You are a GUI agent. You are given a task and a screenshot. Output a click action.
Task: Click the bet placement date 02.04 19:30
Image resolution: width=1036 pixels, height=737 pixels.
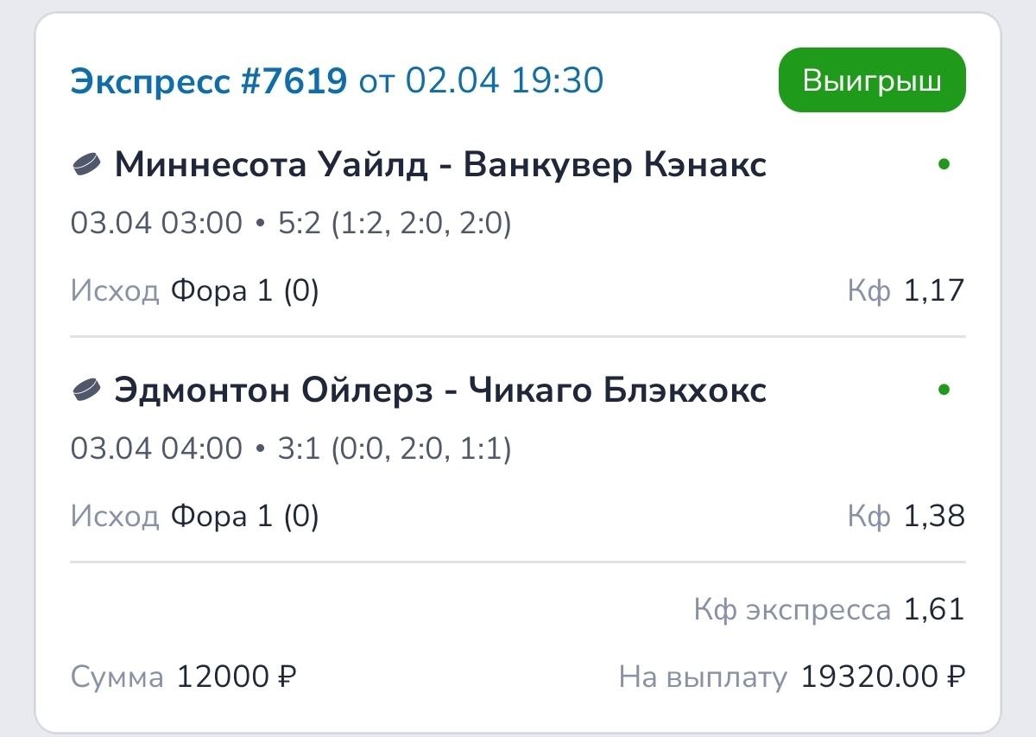click(504, 81)
